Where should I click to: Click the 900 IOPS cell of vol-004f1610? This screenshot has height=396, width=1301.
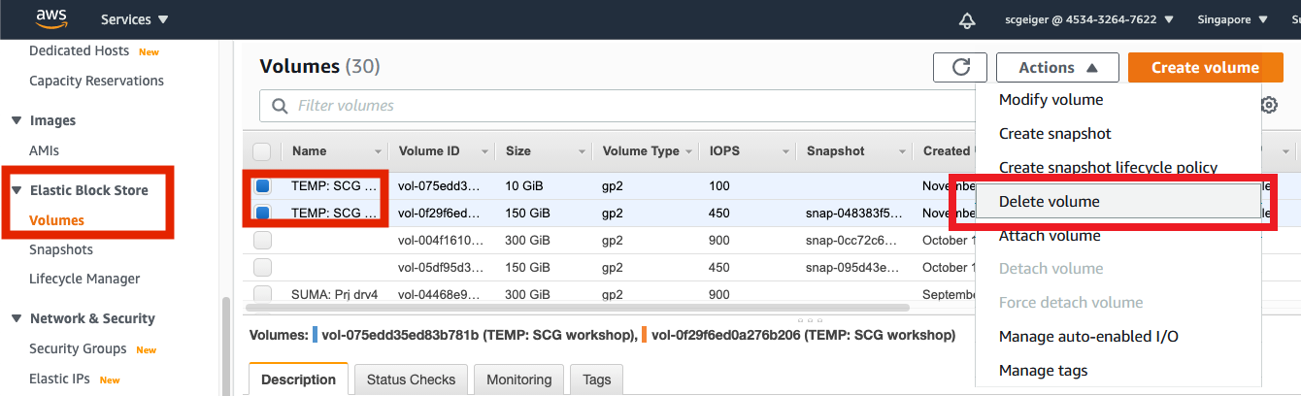point(719,240)
